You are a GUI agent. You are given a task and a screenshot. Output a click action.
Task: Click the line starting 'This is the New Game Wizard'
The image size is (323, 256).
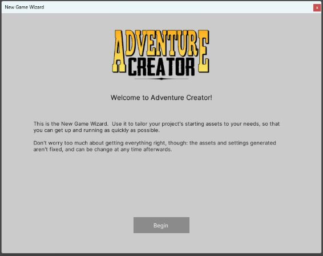(x=156, y=124)
